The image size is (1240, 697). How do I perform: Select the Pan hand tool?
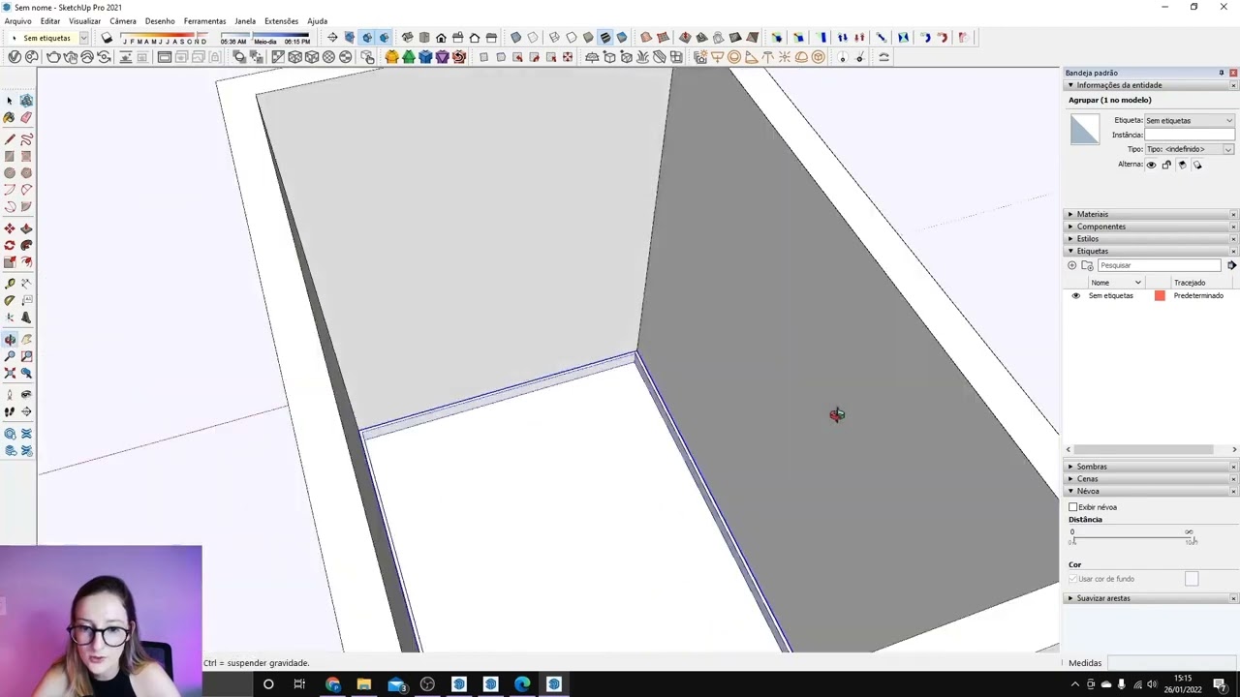click(x=26, y=340)
